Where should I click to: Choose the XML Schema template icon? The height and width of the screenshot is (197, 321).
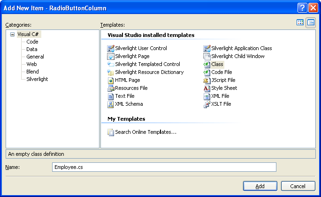(111, 104)
